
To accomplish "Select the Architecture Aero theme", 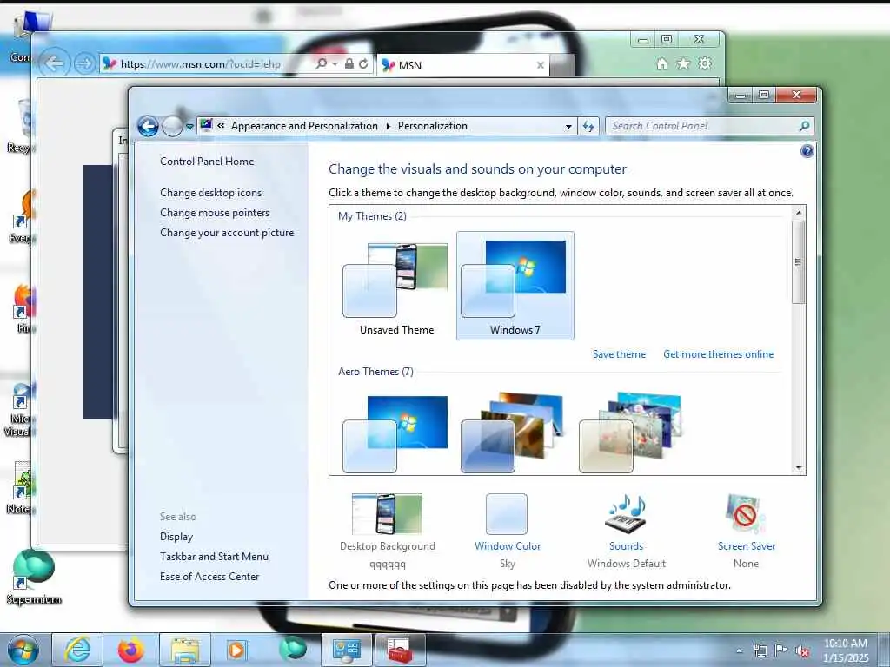I will click(x=514, y=434).
